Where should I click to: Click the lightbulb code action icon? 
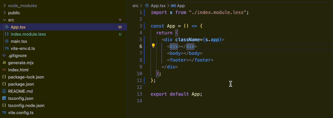153,46
